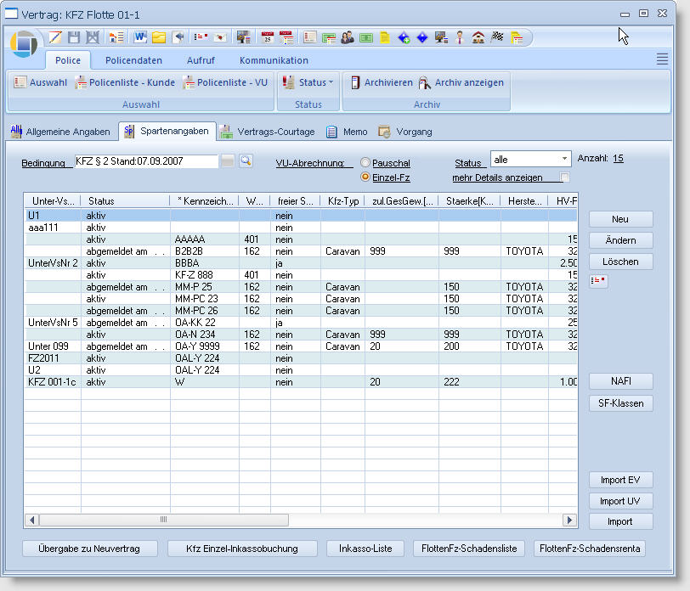Click the save diskette icon in toolbar
690x591 pixels.
[74, 37]
